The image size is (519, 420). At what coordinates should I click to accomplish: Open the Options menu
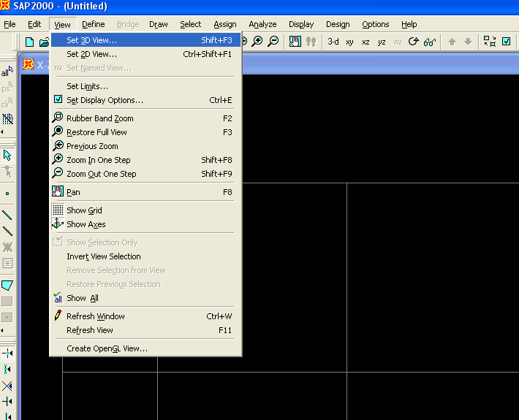coord(375,25)
